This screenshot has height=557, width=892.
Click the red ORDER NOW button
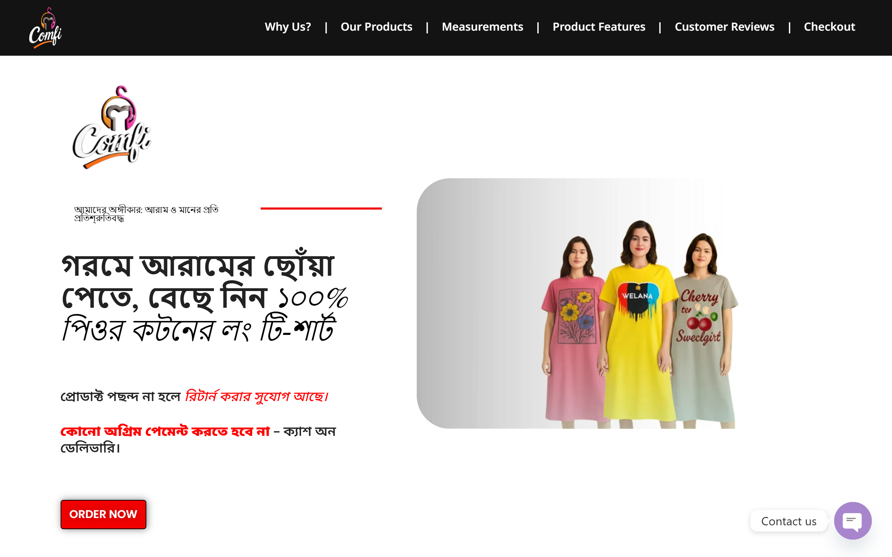pyautogui.click(x=103, y=514)
